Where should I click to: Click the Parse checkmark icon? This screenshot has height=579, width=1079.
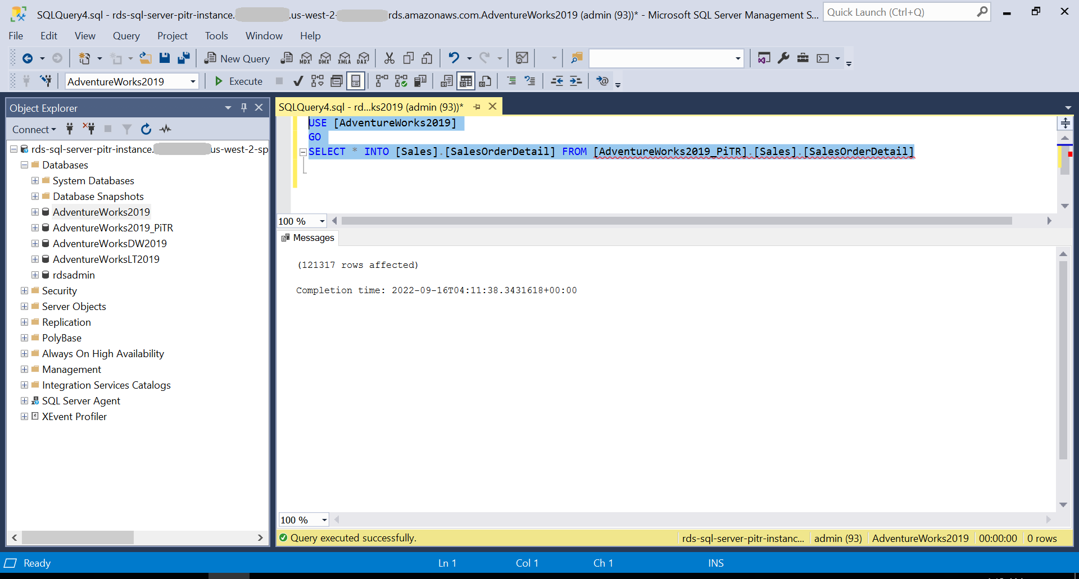(x=298, y=81)
